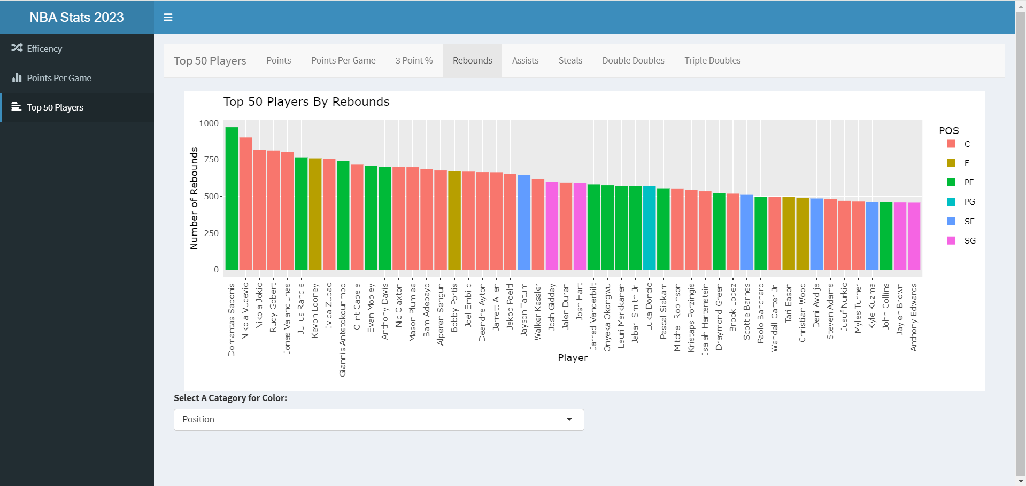Click the pink SG legend swatch
Viewport: 1026px width, 486px height.
pos(951,241)
